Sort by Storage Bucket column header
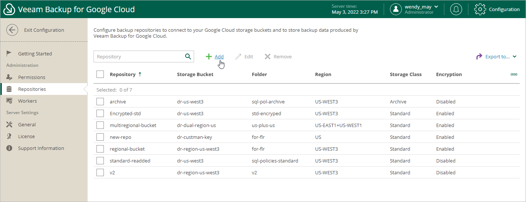 coord(195,74)
